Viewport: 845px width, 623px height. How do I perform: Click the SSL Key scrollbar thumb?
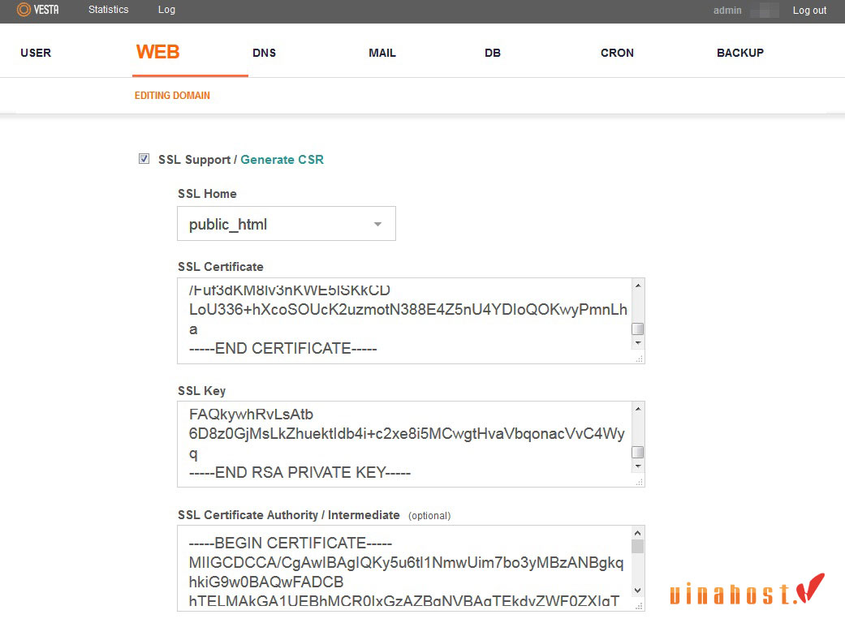(637, 453)
